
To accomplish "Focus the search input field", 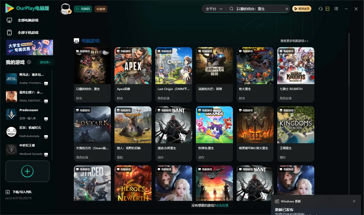I will tap(260, 9).
